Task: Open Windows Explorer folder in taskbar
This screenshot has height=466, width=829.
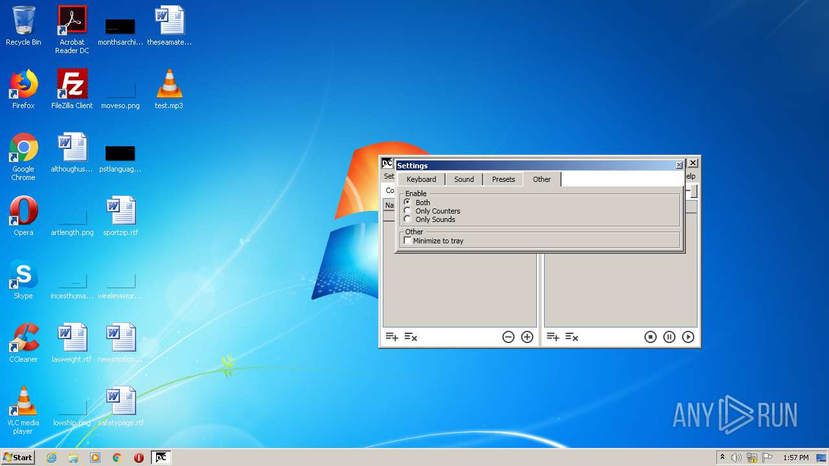Action: pyautogui.click(x=73, y=458)
